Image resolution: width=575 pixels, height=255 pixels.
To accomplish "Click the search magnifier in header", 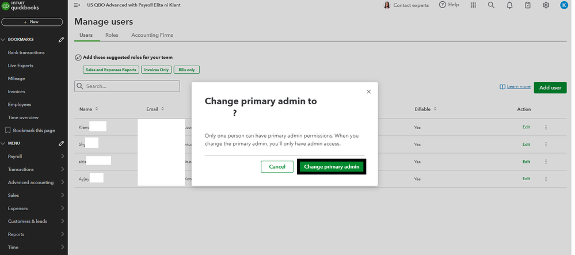I will tap(491, 5).
